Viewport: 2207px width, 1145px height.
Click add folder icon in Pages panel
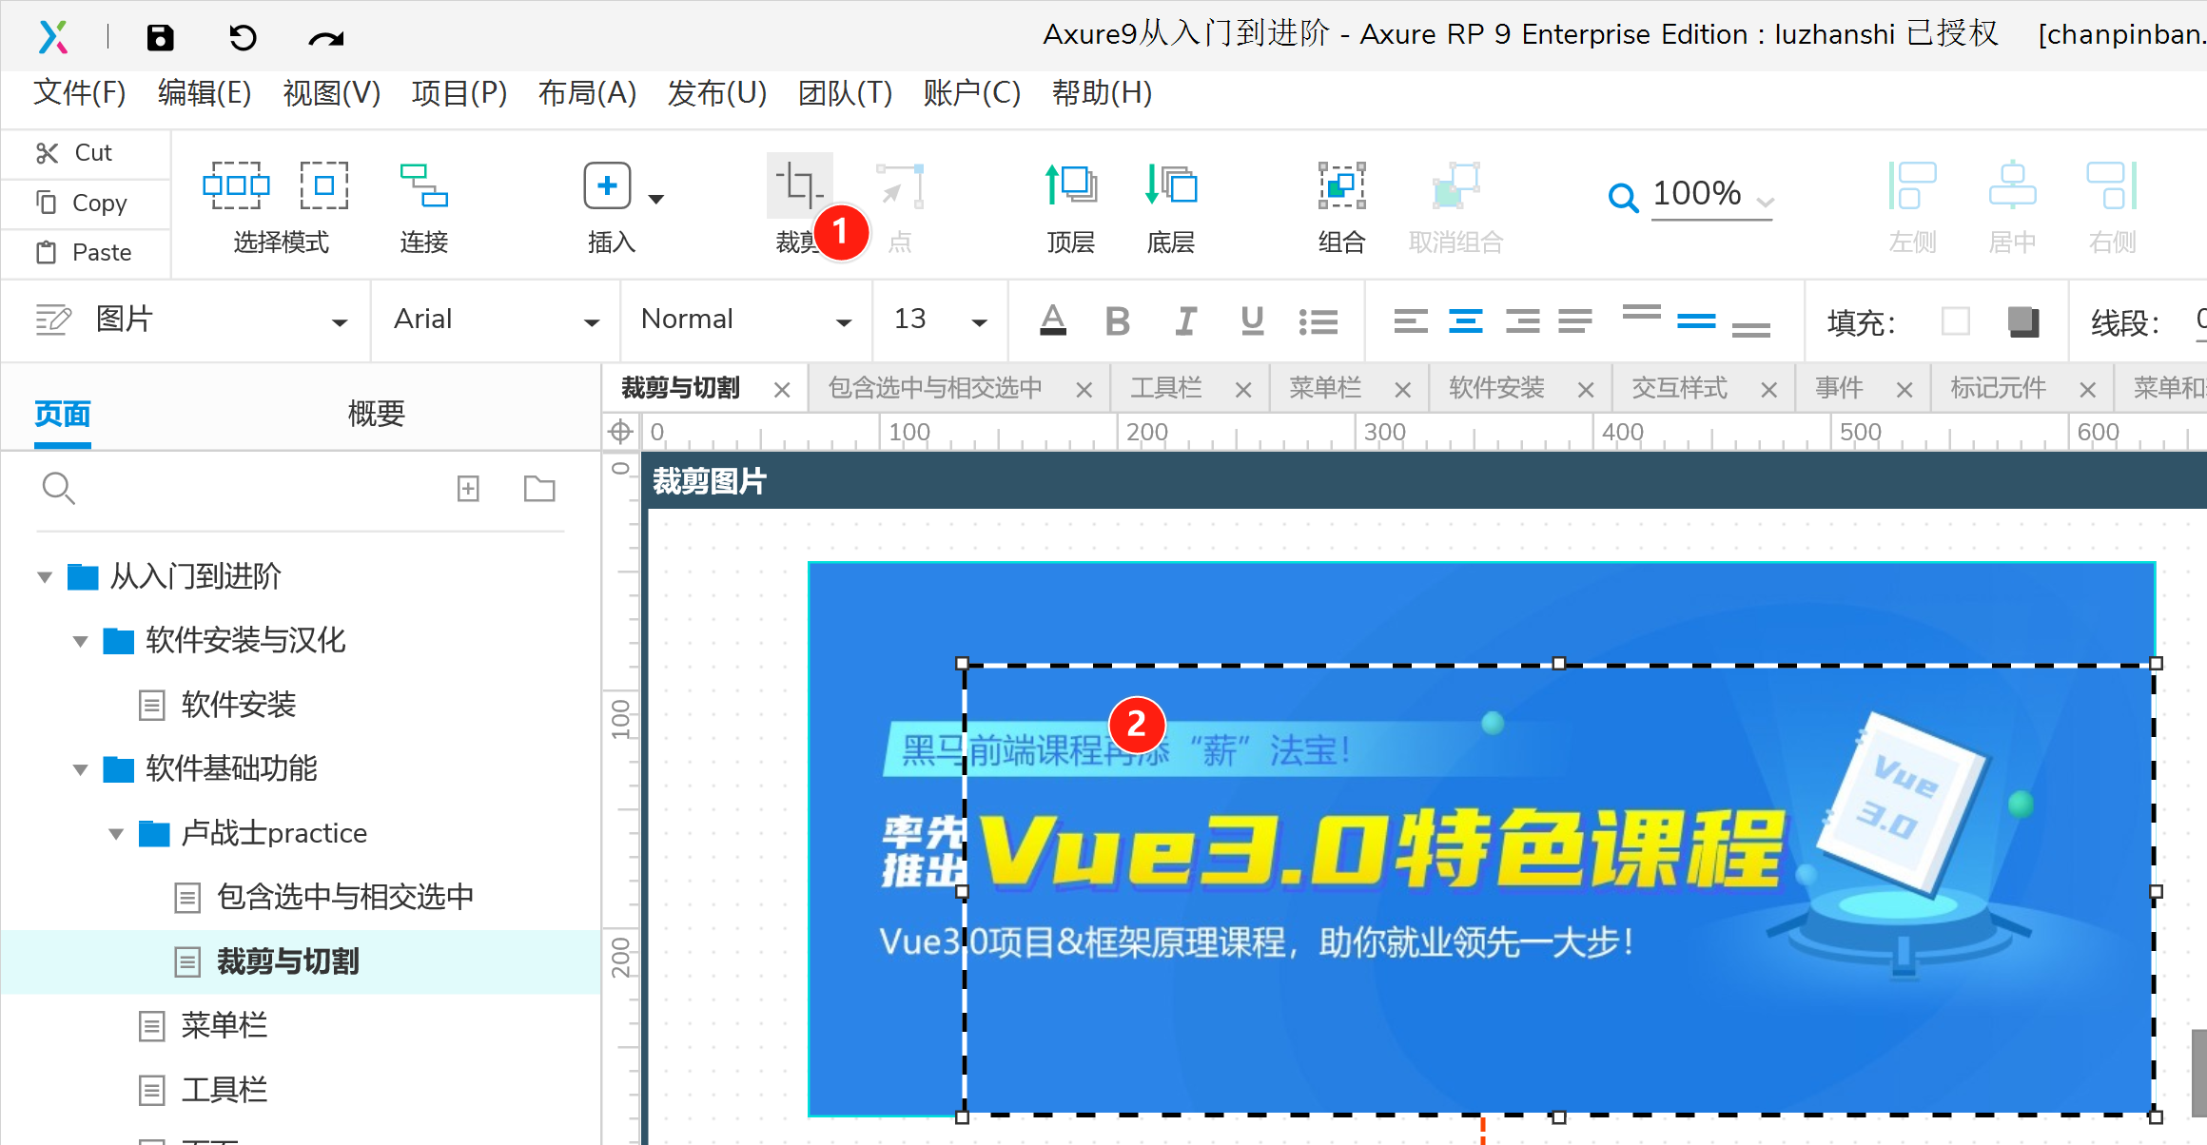point(539,489)
